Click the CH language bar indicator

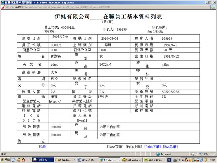(x=169, y=160)
